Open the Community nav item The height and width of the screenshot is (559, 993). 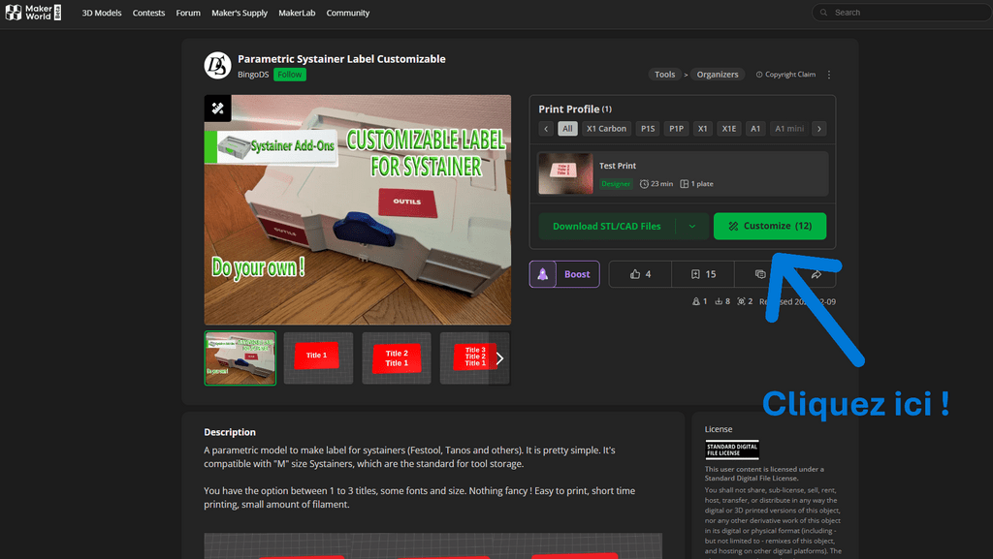348,13
